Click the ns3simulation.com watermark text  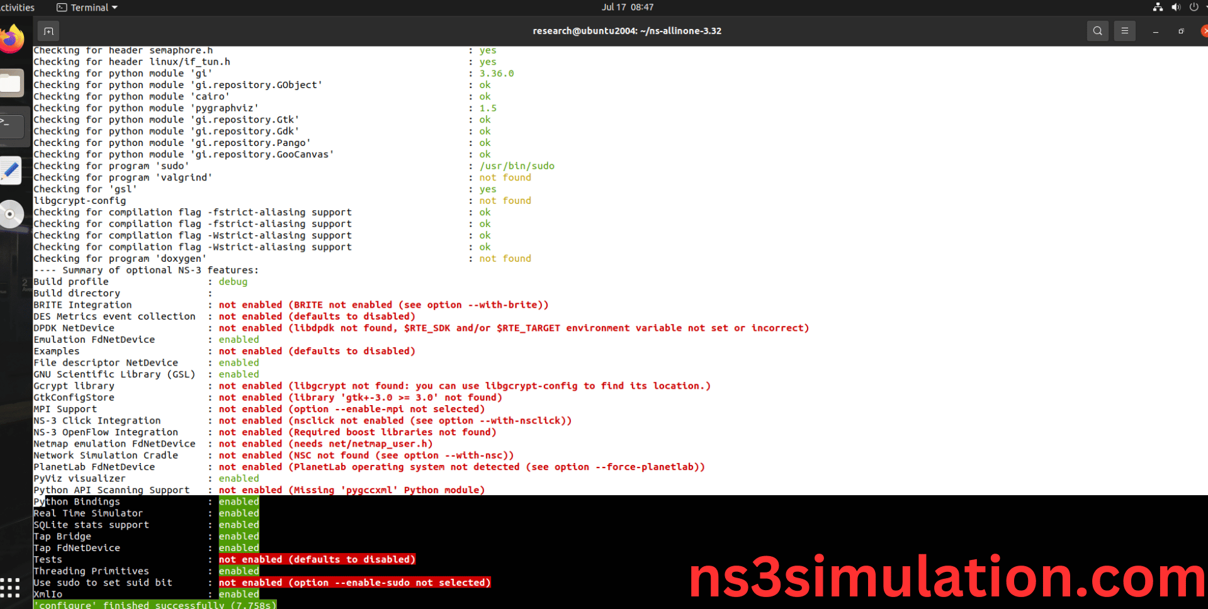click(944, 574)
